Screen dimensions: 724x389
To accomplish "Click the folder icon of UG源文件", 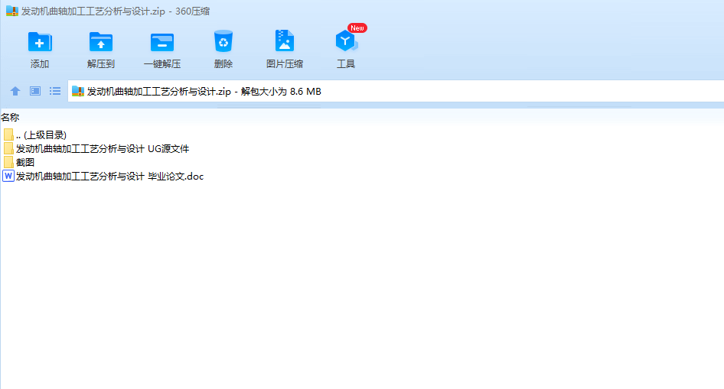I will point(8,148).
